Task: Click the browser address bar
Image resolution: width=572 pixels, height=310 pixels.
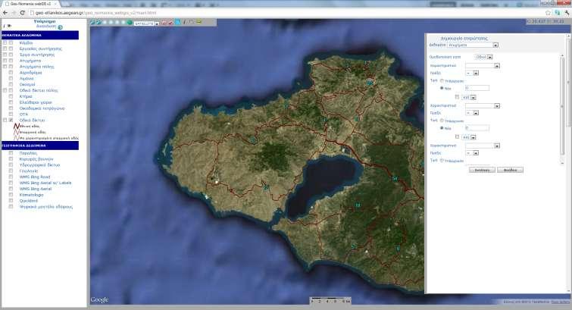Action: pyautogui.click(x=286, y=13)
